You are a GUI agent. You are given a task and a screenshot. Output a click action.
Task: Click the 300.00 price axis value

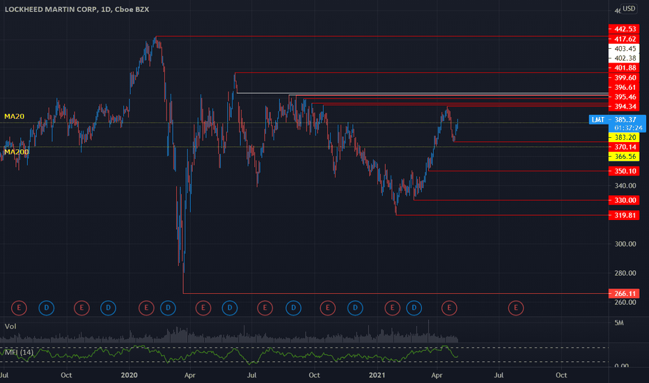625,244
